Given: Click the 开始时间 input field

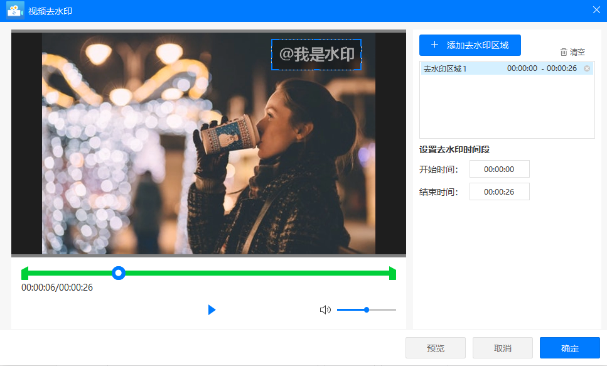Looking at the screenshot, I should [499, 169].
